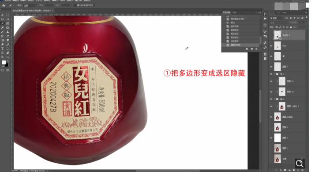This screenshot has height=172, width=311.
Task: Collapse the 组 1 group arrow
Action: (275, 74)
